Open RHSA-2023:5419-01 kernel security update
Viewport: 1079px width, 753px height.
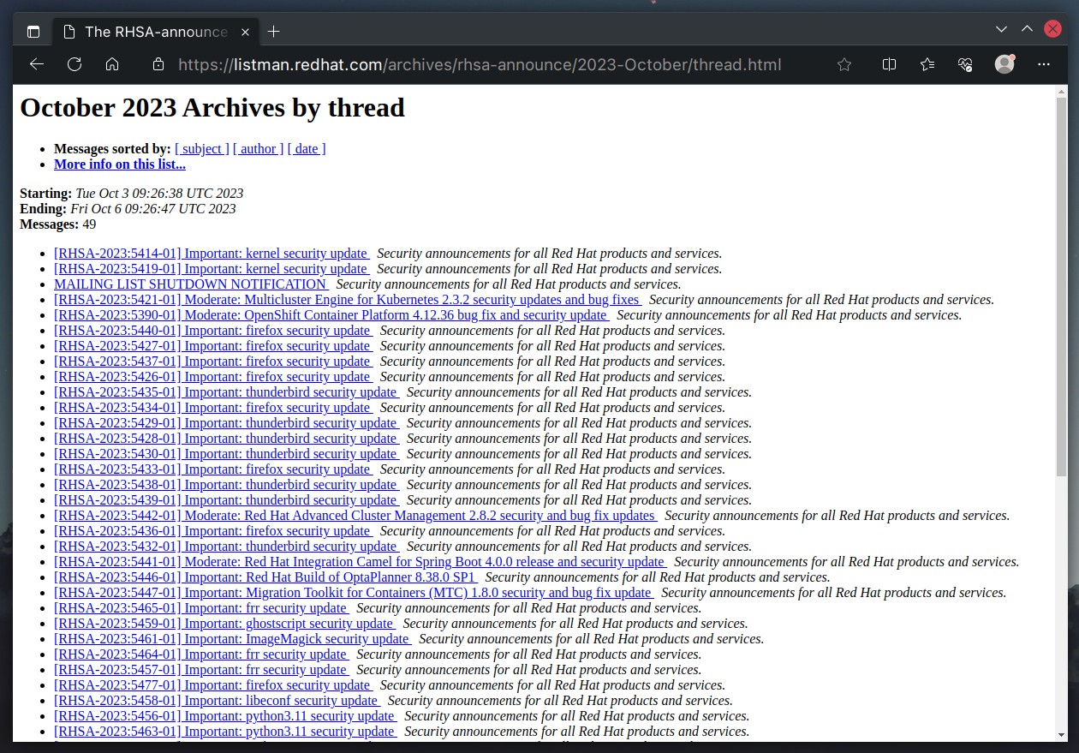[x=212, y=269]
